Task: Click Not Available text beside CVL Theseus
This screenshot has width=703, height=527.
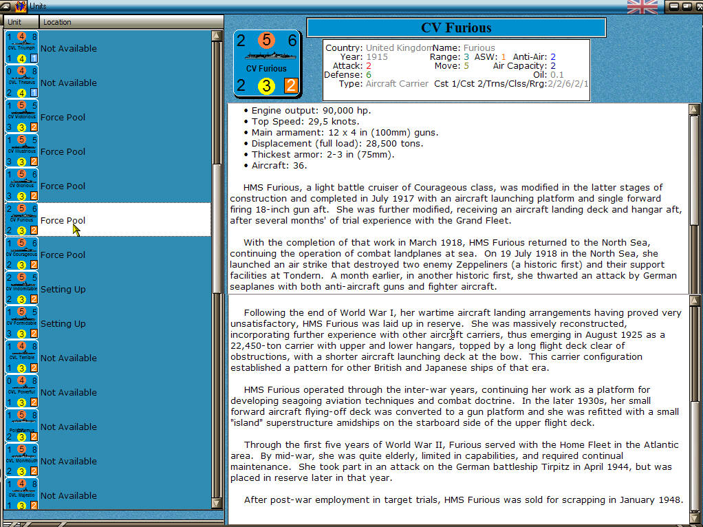Action: pos(69,83)
